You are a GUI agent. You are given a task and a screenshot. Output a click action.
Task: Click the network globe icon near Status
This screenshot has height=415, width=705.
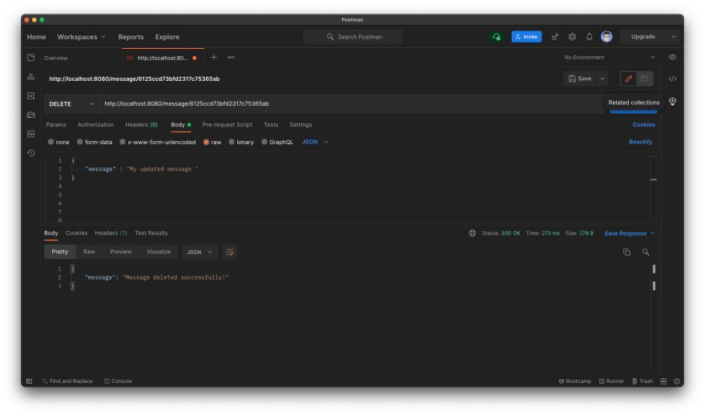[472, 233]
